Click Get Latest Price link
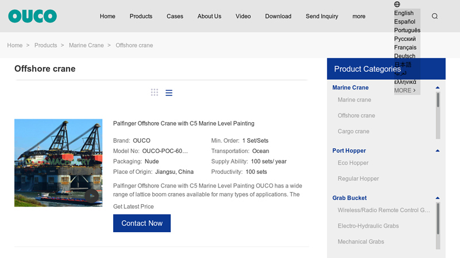 point(133,206)
